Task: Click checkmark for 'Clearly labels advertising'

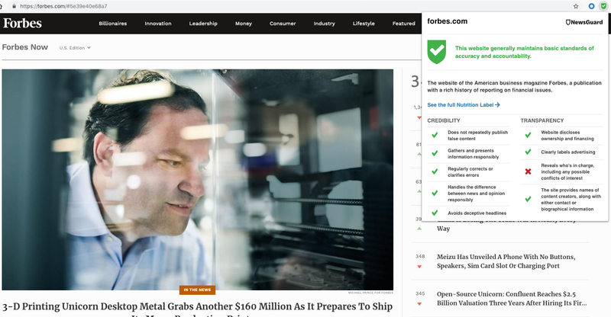Action: (528, 152)
